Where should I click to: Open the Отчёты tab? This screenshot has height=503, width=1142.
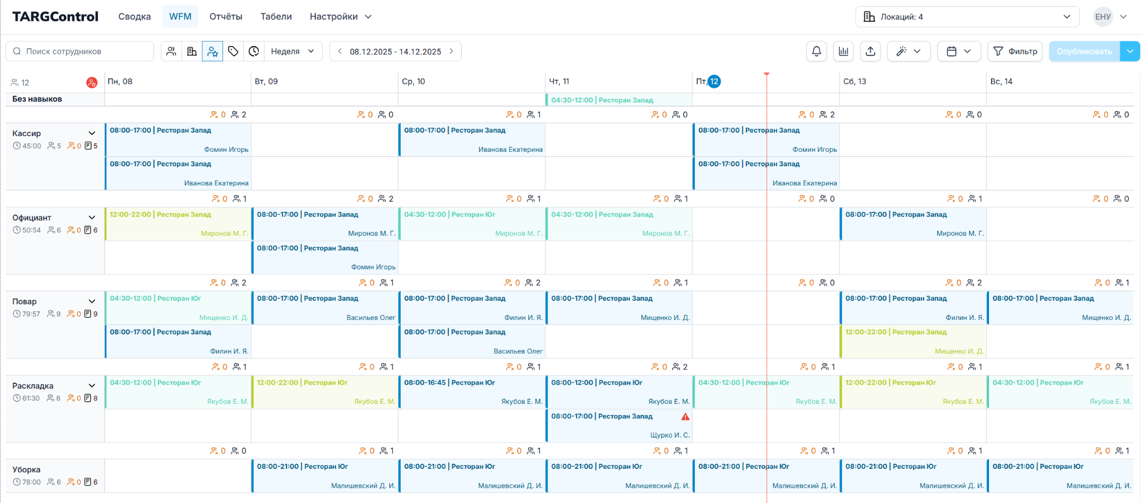[x=226, y=17]
